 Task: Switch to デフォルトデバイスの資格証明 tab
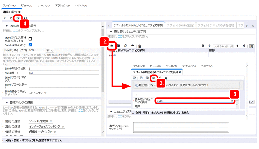(x=216, y=25)
